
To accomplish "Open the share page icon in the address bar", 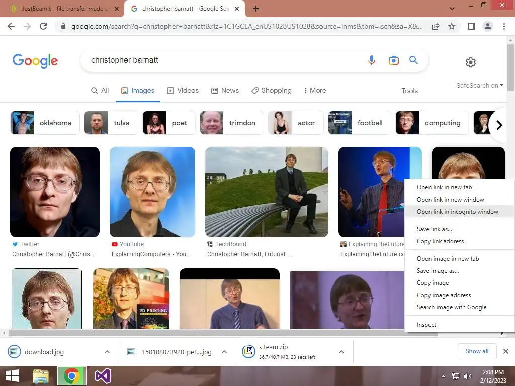I will click(x=436, y=26).
